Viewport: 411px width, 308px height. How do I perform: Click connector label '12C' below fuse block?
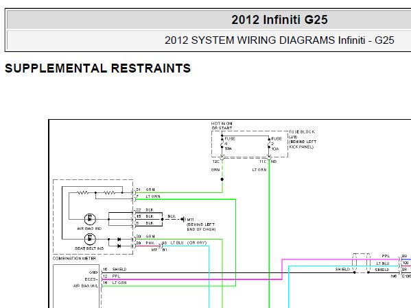pos(215,162)
